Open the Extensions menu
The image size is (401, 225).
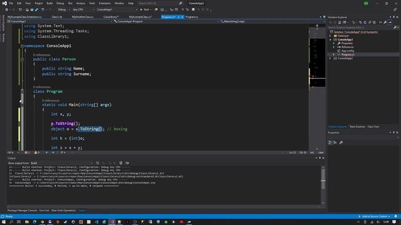point(105,3)
